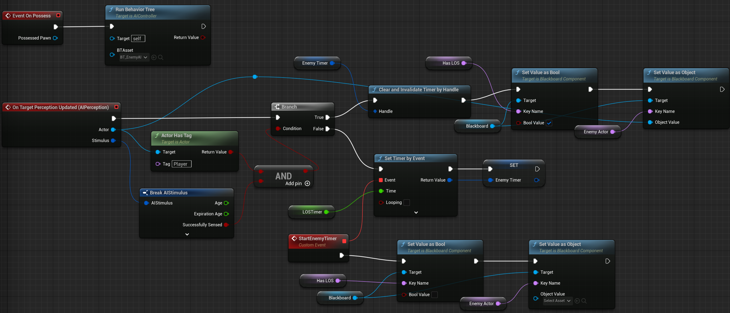Select the Enemy Timer variable getter node

point(315,63)
